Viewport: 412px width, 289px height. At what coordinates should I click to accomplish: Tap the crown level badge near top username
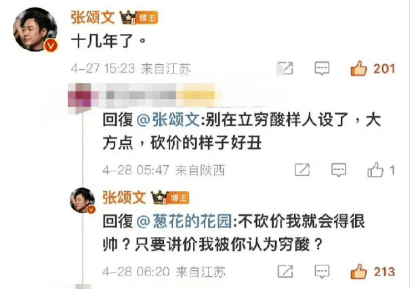click(x=128, y=18)
